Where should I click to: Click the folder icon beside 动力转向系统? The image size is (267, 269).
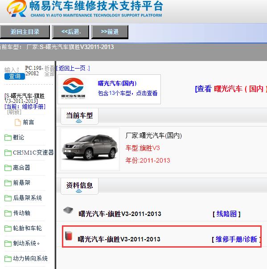click(8, 259)
